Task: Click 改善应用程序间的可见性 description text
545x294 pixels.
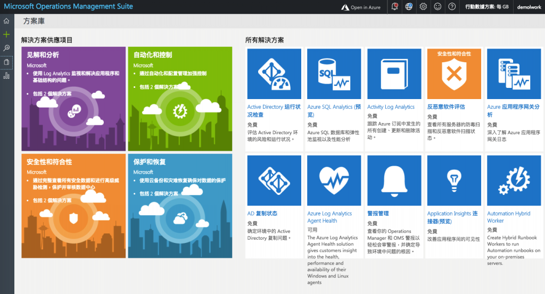Action: click(453, 239)
